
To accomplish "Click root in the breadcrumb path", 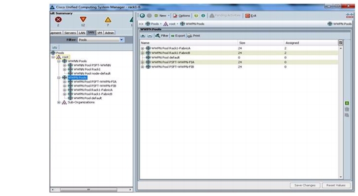I will coord(169,24).
